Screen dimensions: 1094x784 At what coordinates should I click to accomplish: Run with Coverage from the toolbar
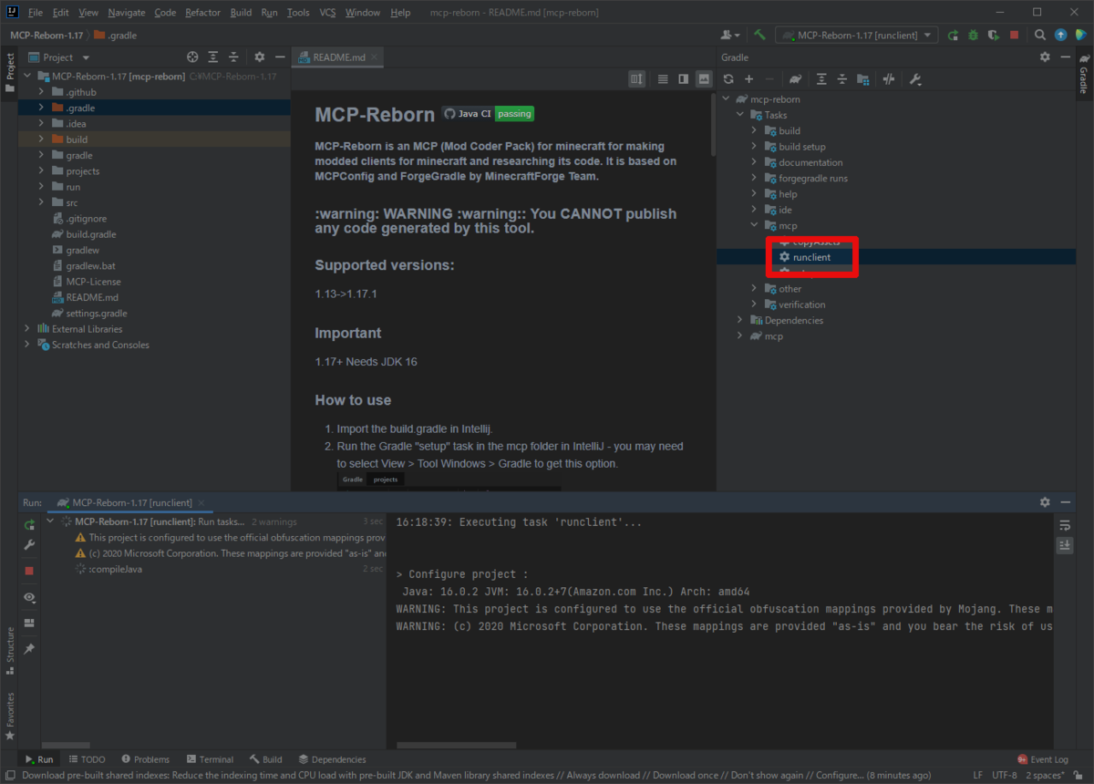[993, 35]
